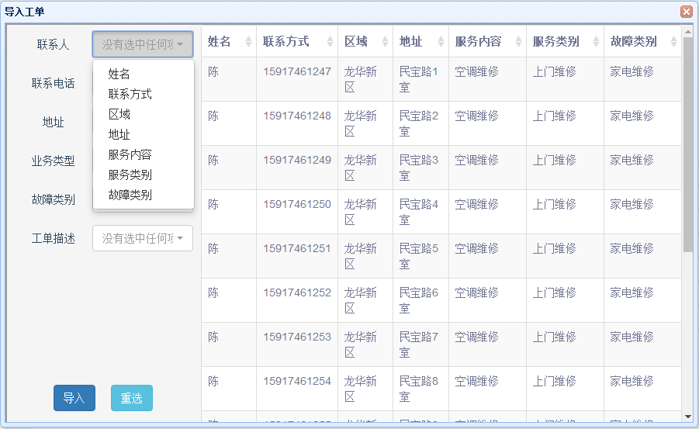Image resolution: width=699 pixels, height=429 pixels.
Task: Close the 导入工单 dialog
Action: [686, 12]
